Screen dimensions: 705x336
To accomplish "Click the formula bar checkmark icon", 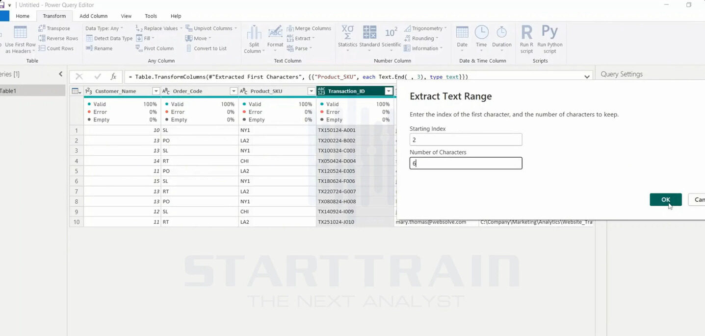I will coord(98,76).
